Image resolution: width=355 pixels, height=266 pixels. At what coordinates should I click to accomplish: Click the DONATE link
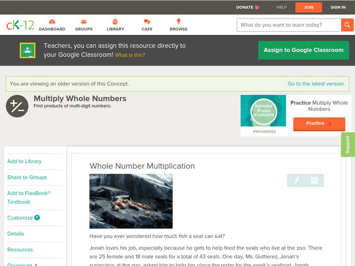click(x=245, y=8)
